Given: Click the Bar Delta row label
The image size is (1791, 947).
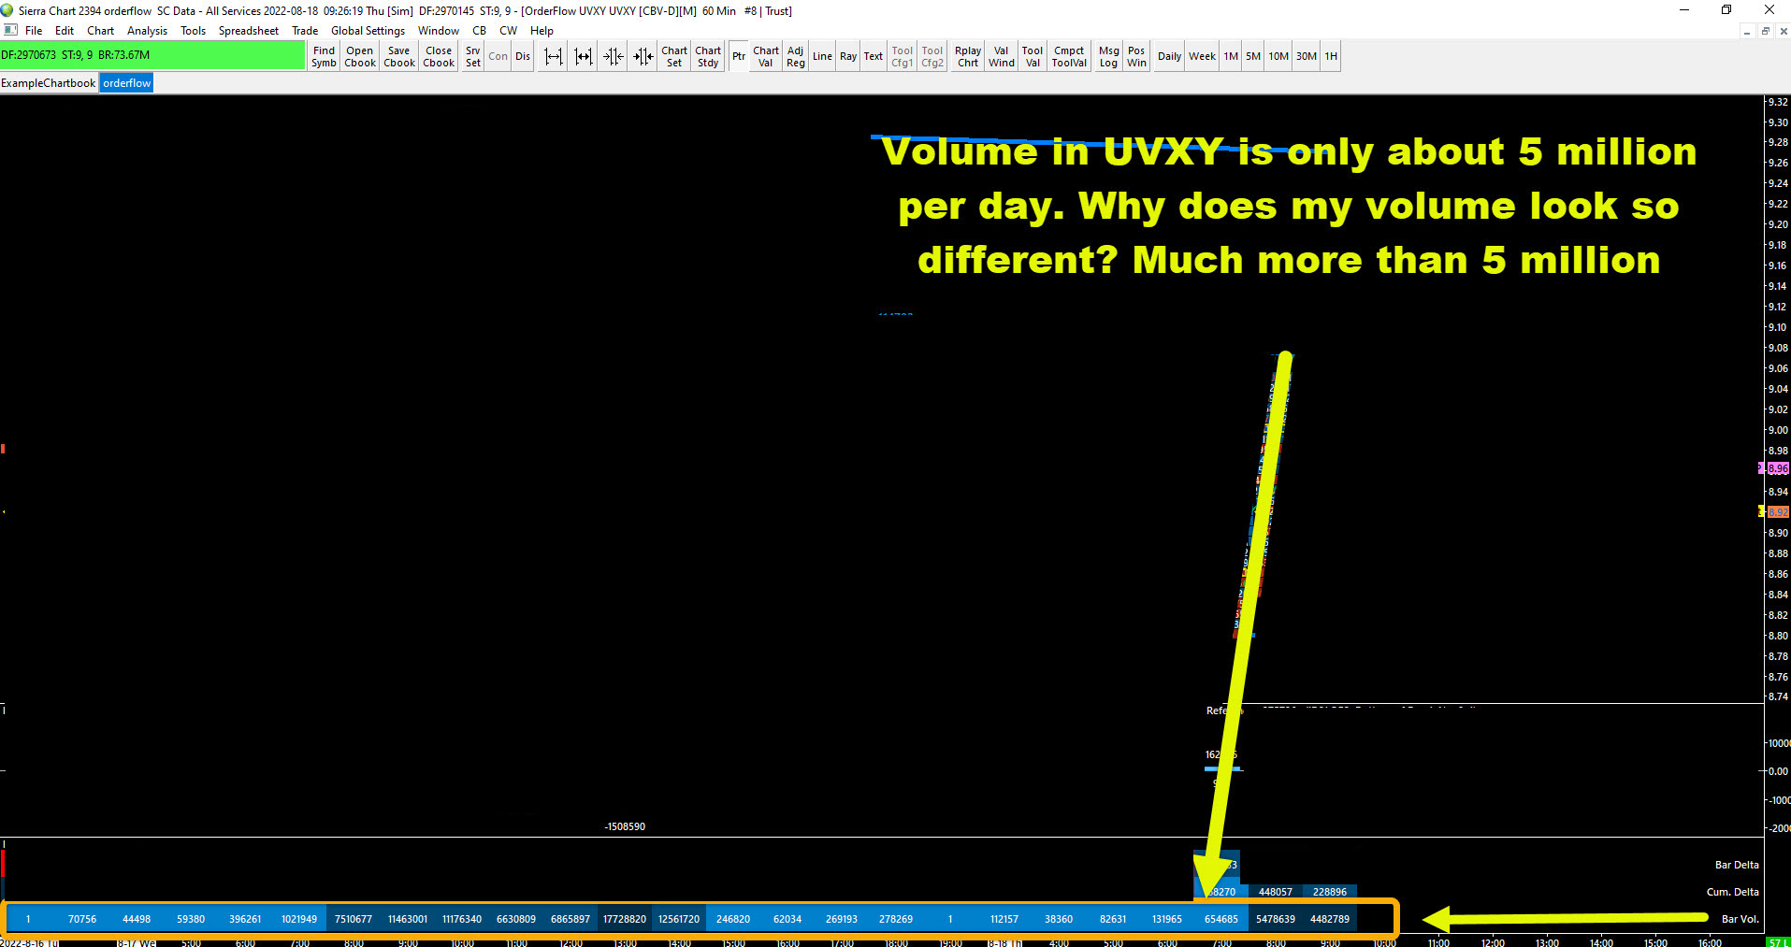Looking at the screenshot, I should pyautogui.click(x=1737, y=865).
